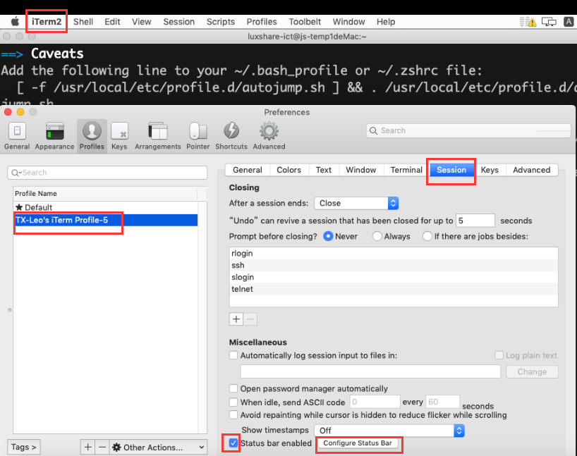Open Show timestamps dropdown
The image size is (577, 456).
pyautogui.click(x=389, y=430)
